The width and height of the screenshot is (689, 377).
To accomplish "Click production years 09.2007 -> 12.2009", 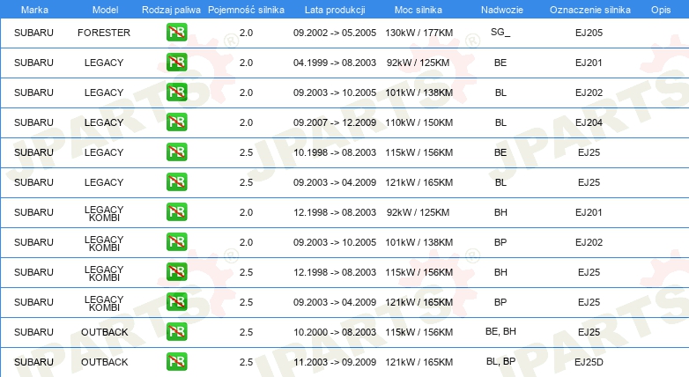I will [x=335, y=122].
